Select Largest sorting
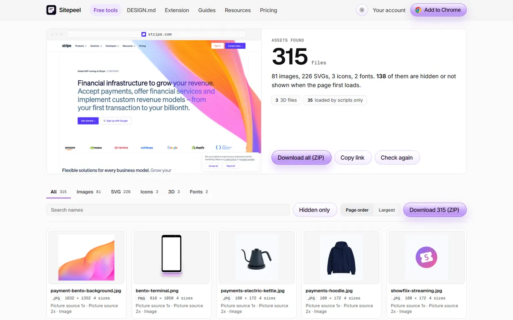 [387, 210]
